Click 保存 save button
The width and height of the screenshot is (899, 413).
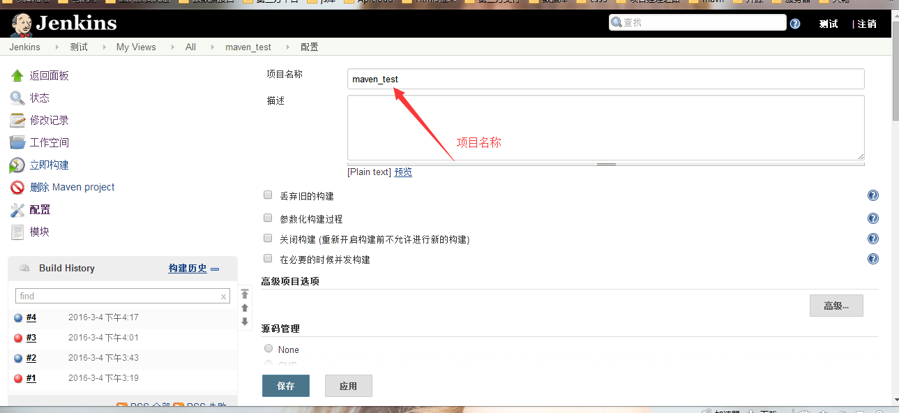point(286,386)
